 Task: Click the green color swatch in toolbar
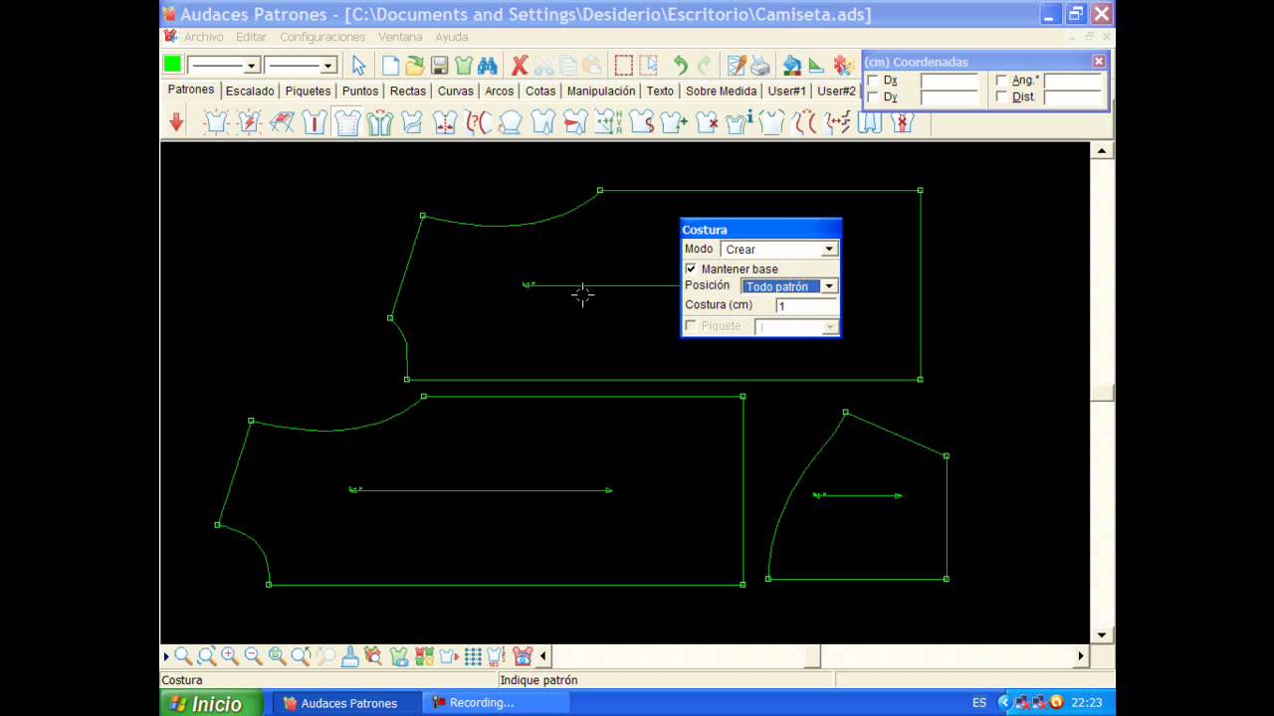[172, 65]
